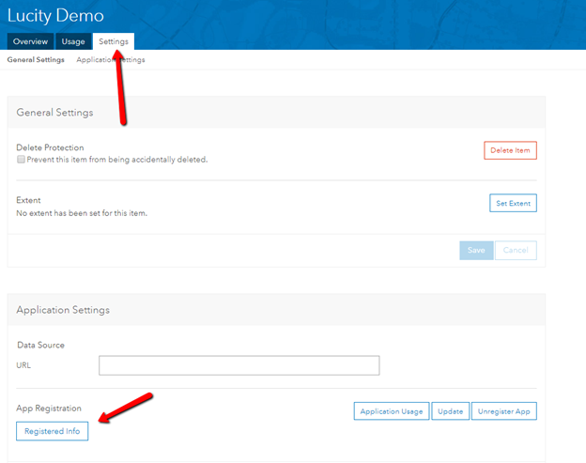Select the Settings tab

[x=114, y=41]
